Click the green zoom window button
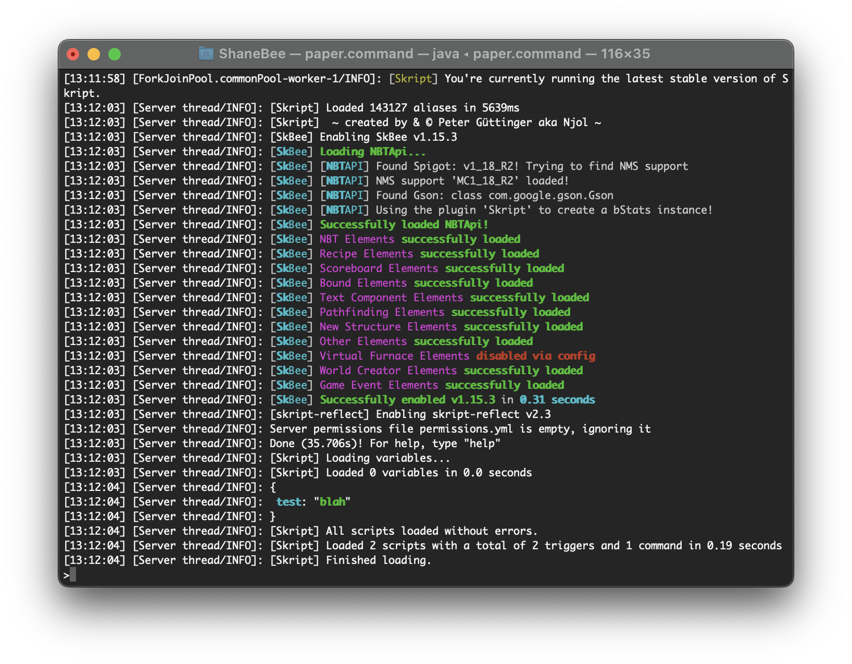This screenshot has height=664, width=852. pos(115,54)
